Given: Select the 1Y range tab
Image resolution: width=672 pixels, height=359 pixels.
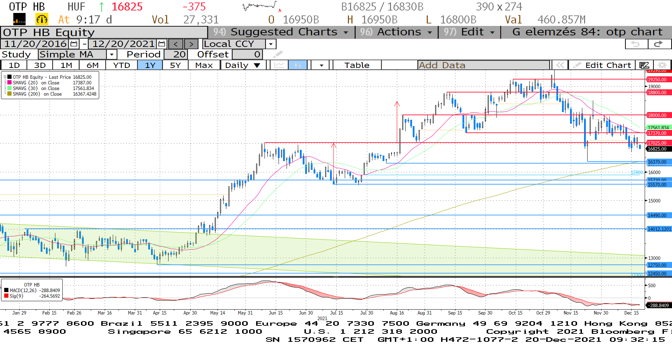Looking at the screenshot, I should pyautogui.click(x=150, y=65).
